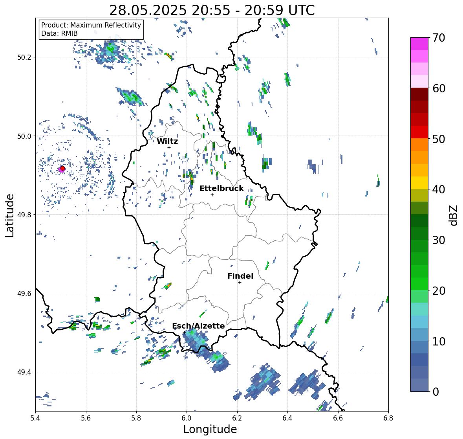Click the latitude tick label 49.4

24,372
